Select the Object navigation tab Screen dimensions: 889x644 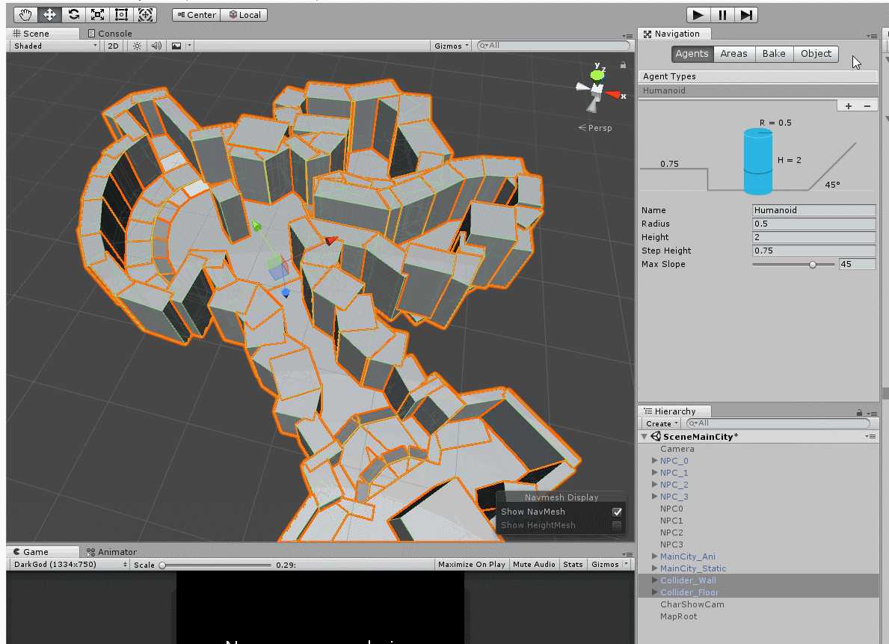point(816,54)
